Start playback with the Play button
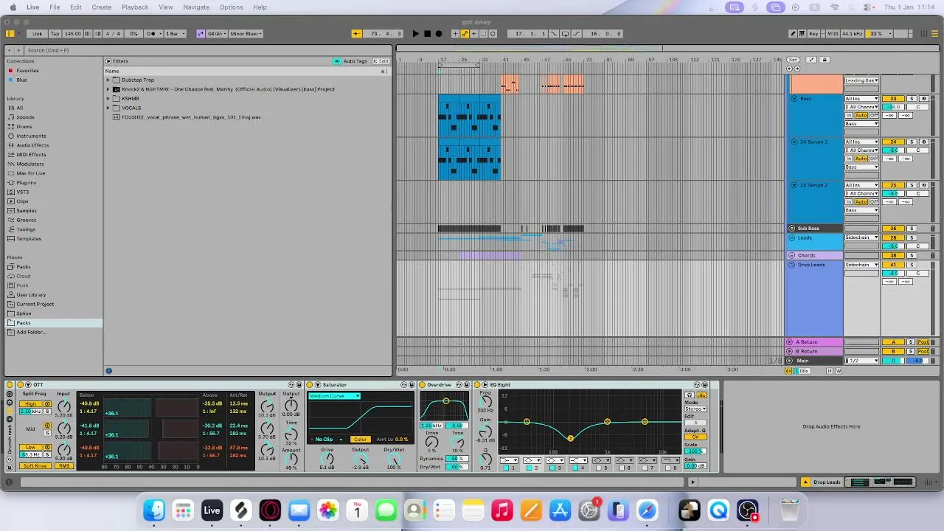The height and width of the screenshot is (531, 944). (x=415, y=33)
